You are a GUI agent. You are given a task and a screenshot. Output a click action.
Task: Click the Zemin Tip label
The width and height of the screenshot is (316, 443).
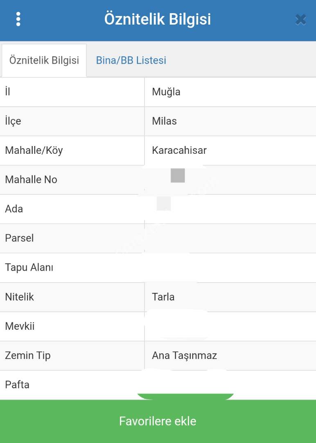click(x=28, y=356)
